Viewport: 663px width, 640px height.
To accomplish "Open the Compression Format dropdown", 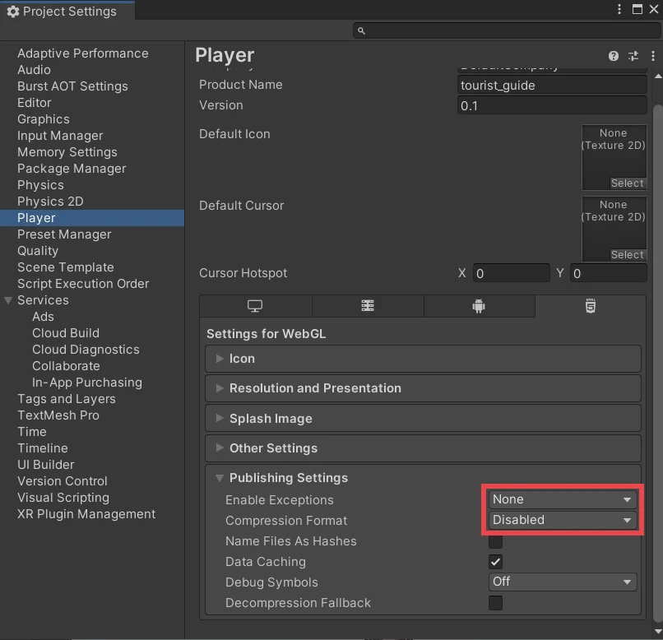I will click(x=563, y=520).
